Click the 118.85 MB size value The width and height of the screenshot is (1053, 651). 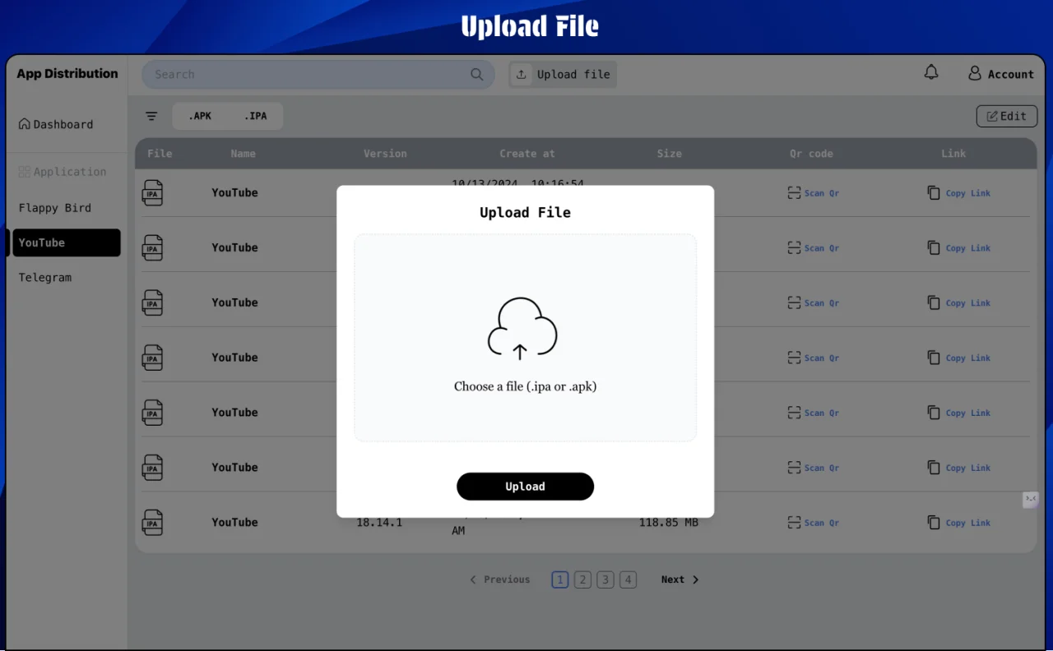tap(669, 522)
